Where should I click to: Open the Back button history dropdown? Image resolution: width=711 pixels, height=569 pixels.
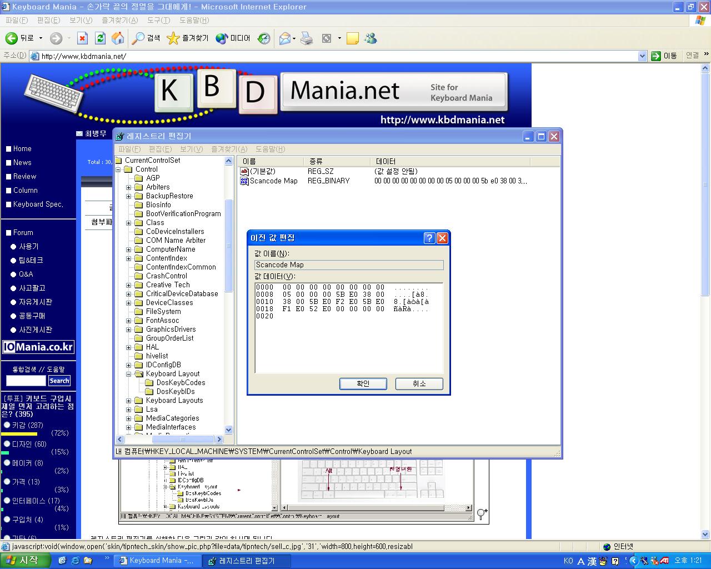[x=41, y=38]
